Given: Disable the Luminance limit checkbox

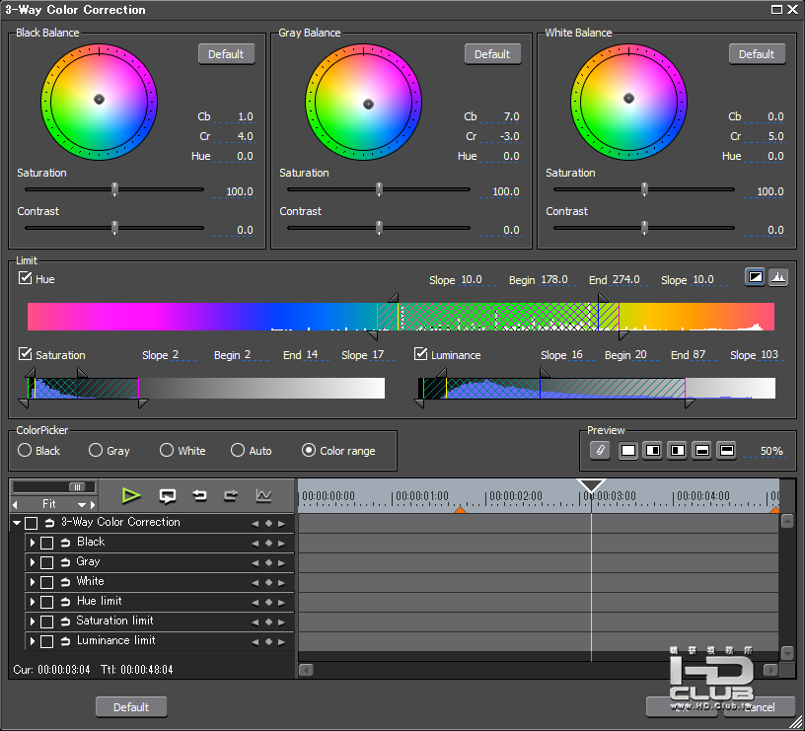Looking at the screenshot, I should pos(421,354).
